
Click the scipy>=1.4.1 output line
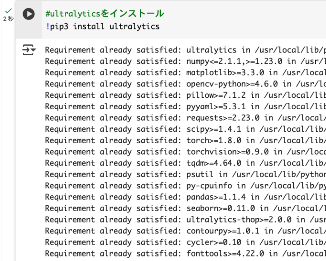click(x=186, y=129)
